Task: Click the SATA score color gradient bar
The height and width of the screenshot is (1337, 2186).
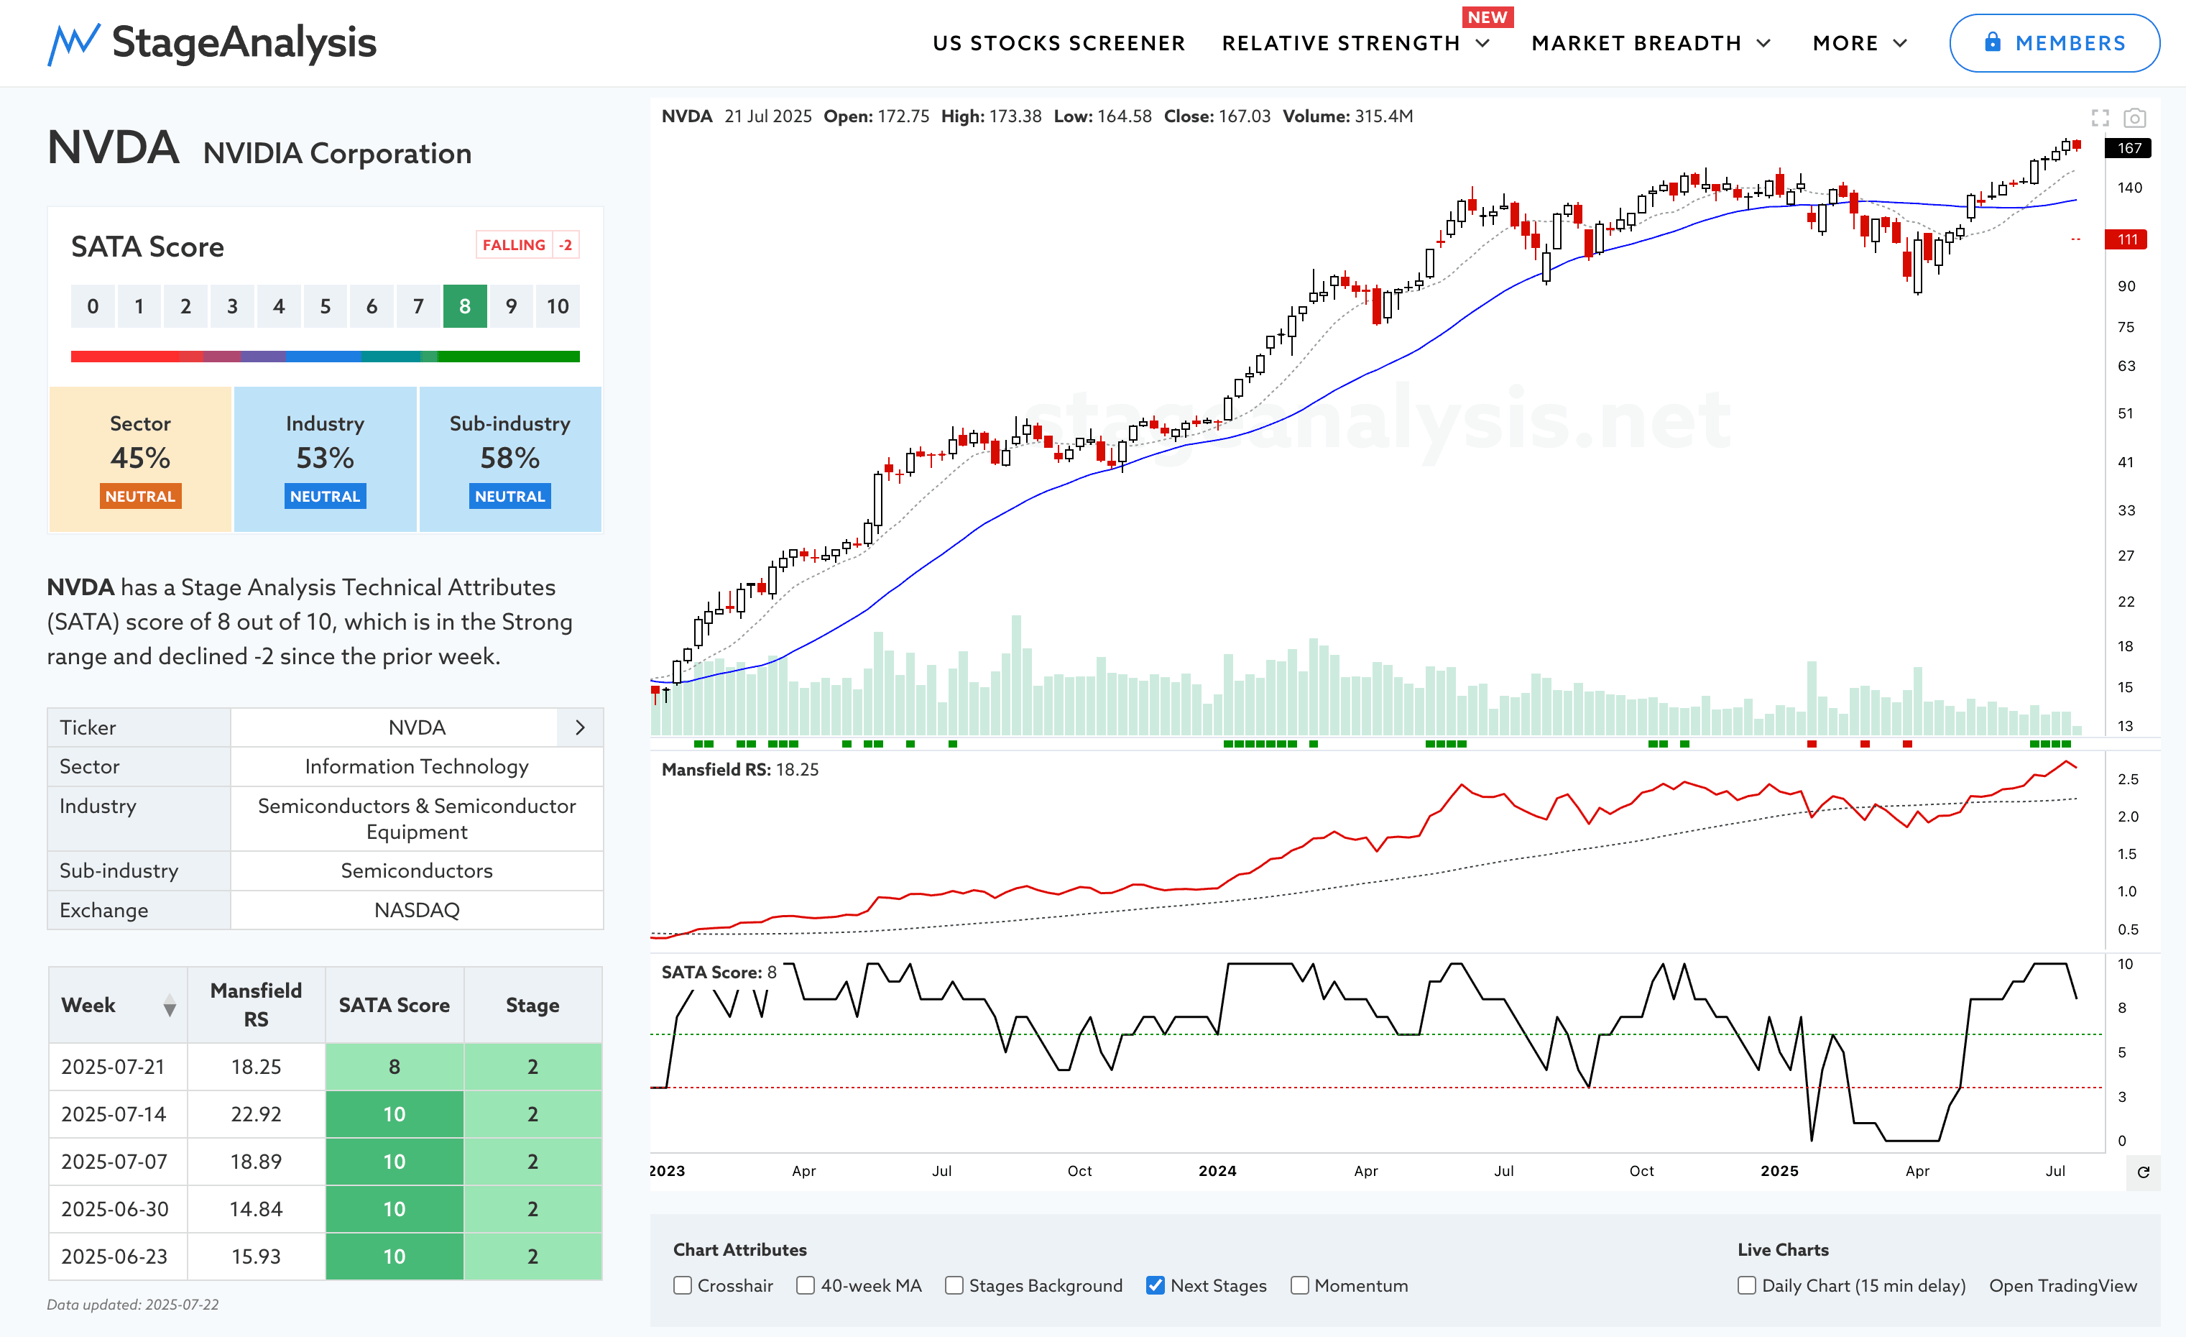Action: [325, 357]
